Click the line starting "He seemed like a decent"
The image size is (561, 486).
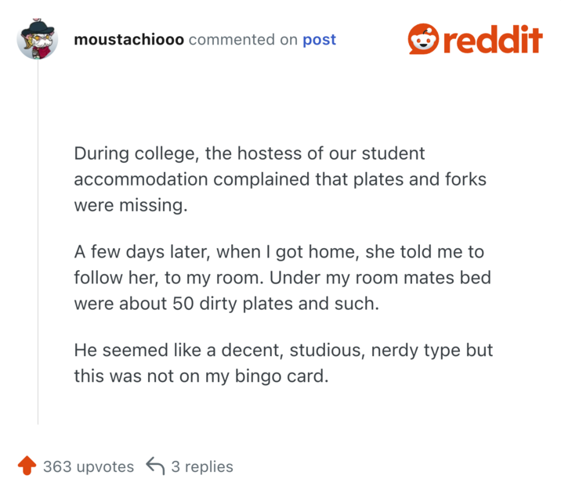[283, 350]
